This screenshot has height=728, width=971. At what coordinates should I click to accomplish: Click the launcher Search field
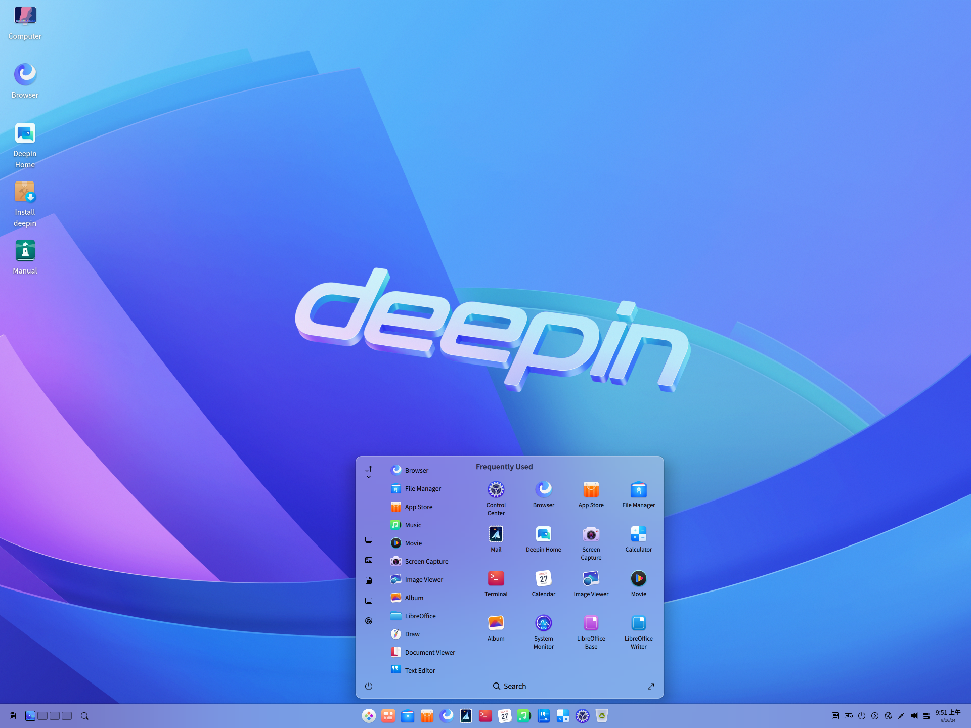509,686
